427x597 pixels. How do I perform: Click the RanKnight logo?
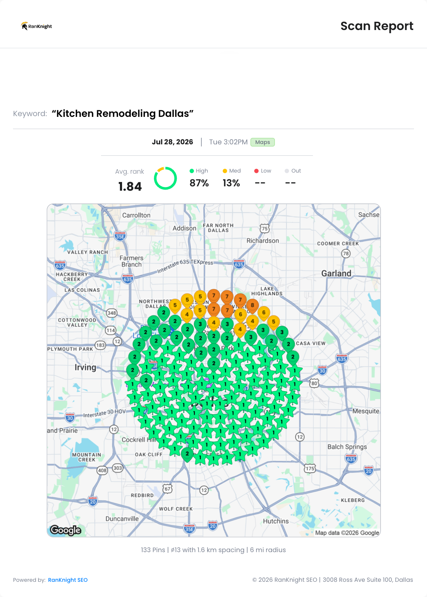tap(37, 26)
